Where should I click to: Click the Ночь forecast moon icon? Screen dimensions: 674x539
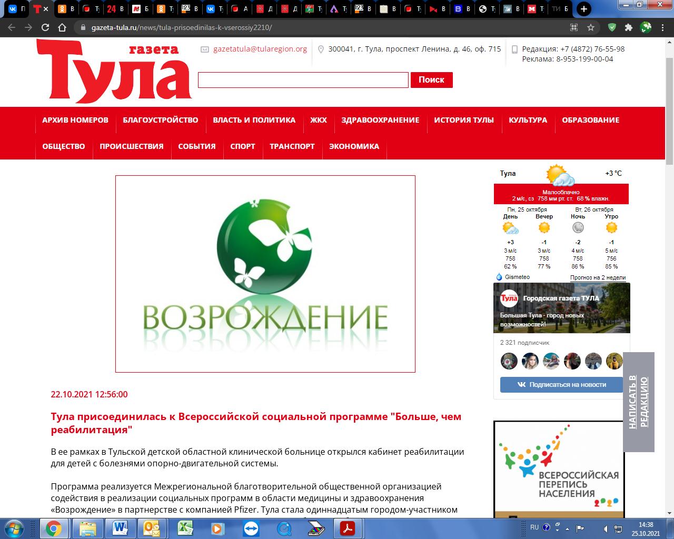[x=578, y=228]
